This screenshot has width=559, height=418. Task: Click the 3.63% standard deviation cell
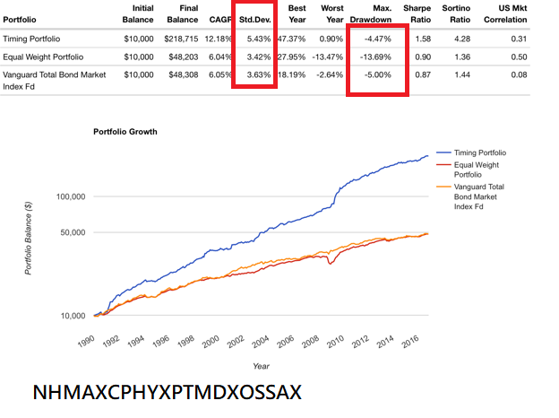[x=259, y=75]
